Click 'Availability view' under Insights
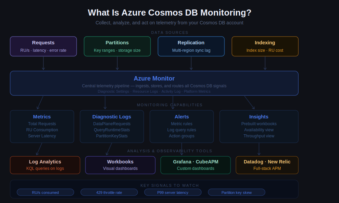Screen dimensions: 339x203 click(x=259, y=130)
